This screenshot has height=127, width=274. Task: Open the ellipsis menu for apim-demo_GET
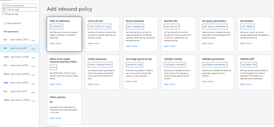click(33, 49)
